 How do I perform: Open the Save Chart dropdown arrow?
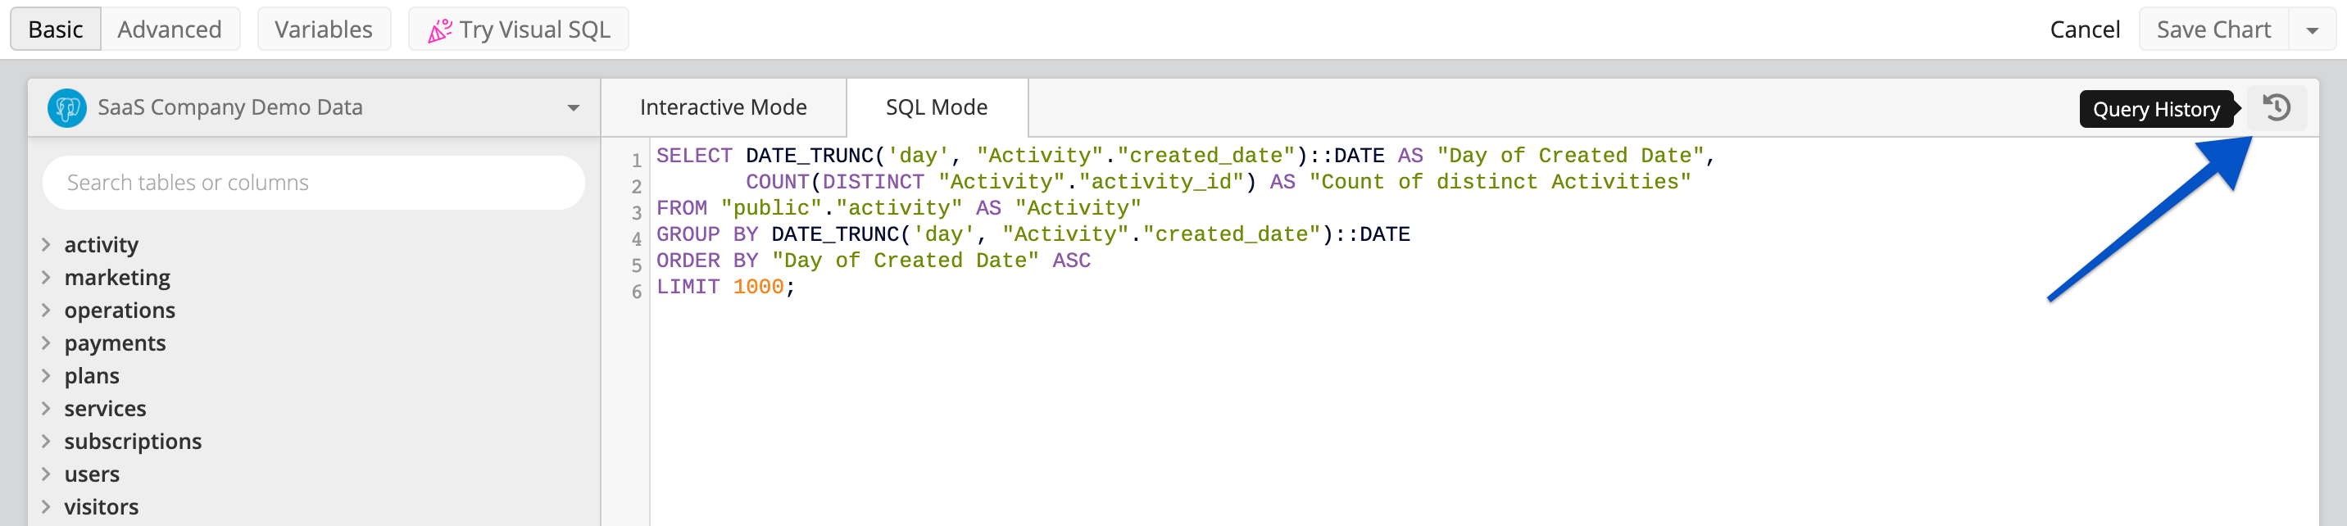2312,30
